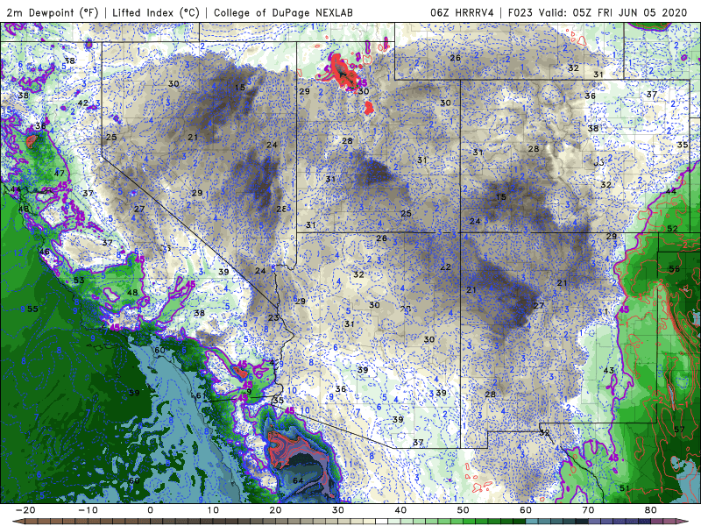Click the dewpoint value 52 on the map

[x=672, y=229]
